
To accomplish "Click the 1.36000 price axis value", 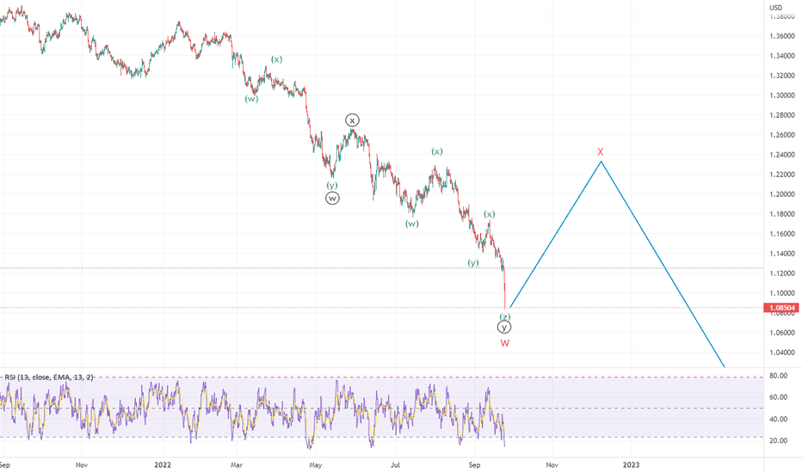I will (782, 36).
